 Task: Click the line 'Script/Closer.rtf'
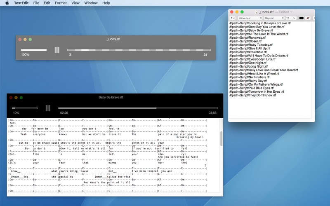point(245,41)
